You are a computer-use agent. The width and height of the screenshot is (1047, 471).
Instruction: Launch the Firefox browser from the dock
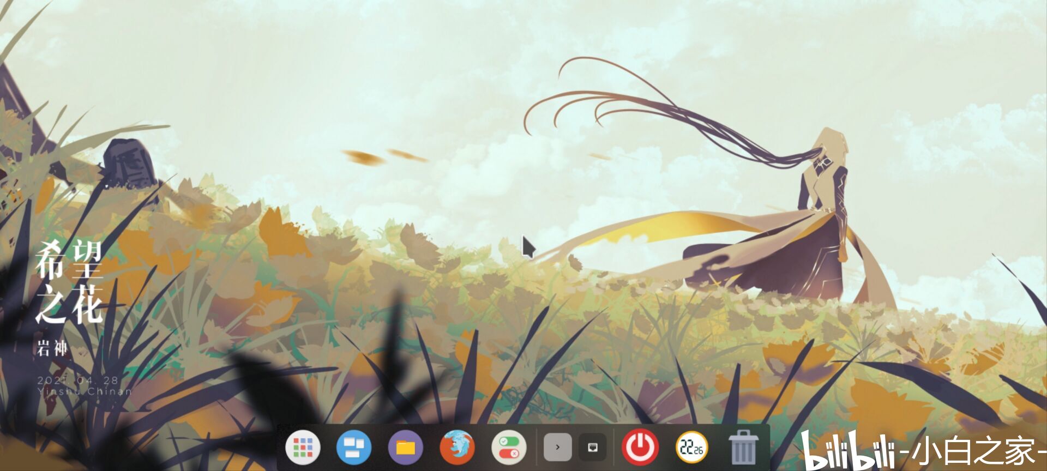tap(457, 448)
